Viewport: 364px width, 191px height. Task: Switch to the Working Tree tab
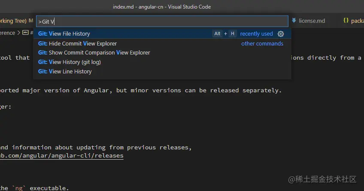17,21
